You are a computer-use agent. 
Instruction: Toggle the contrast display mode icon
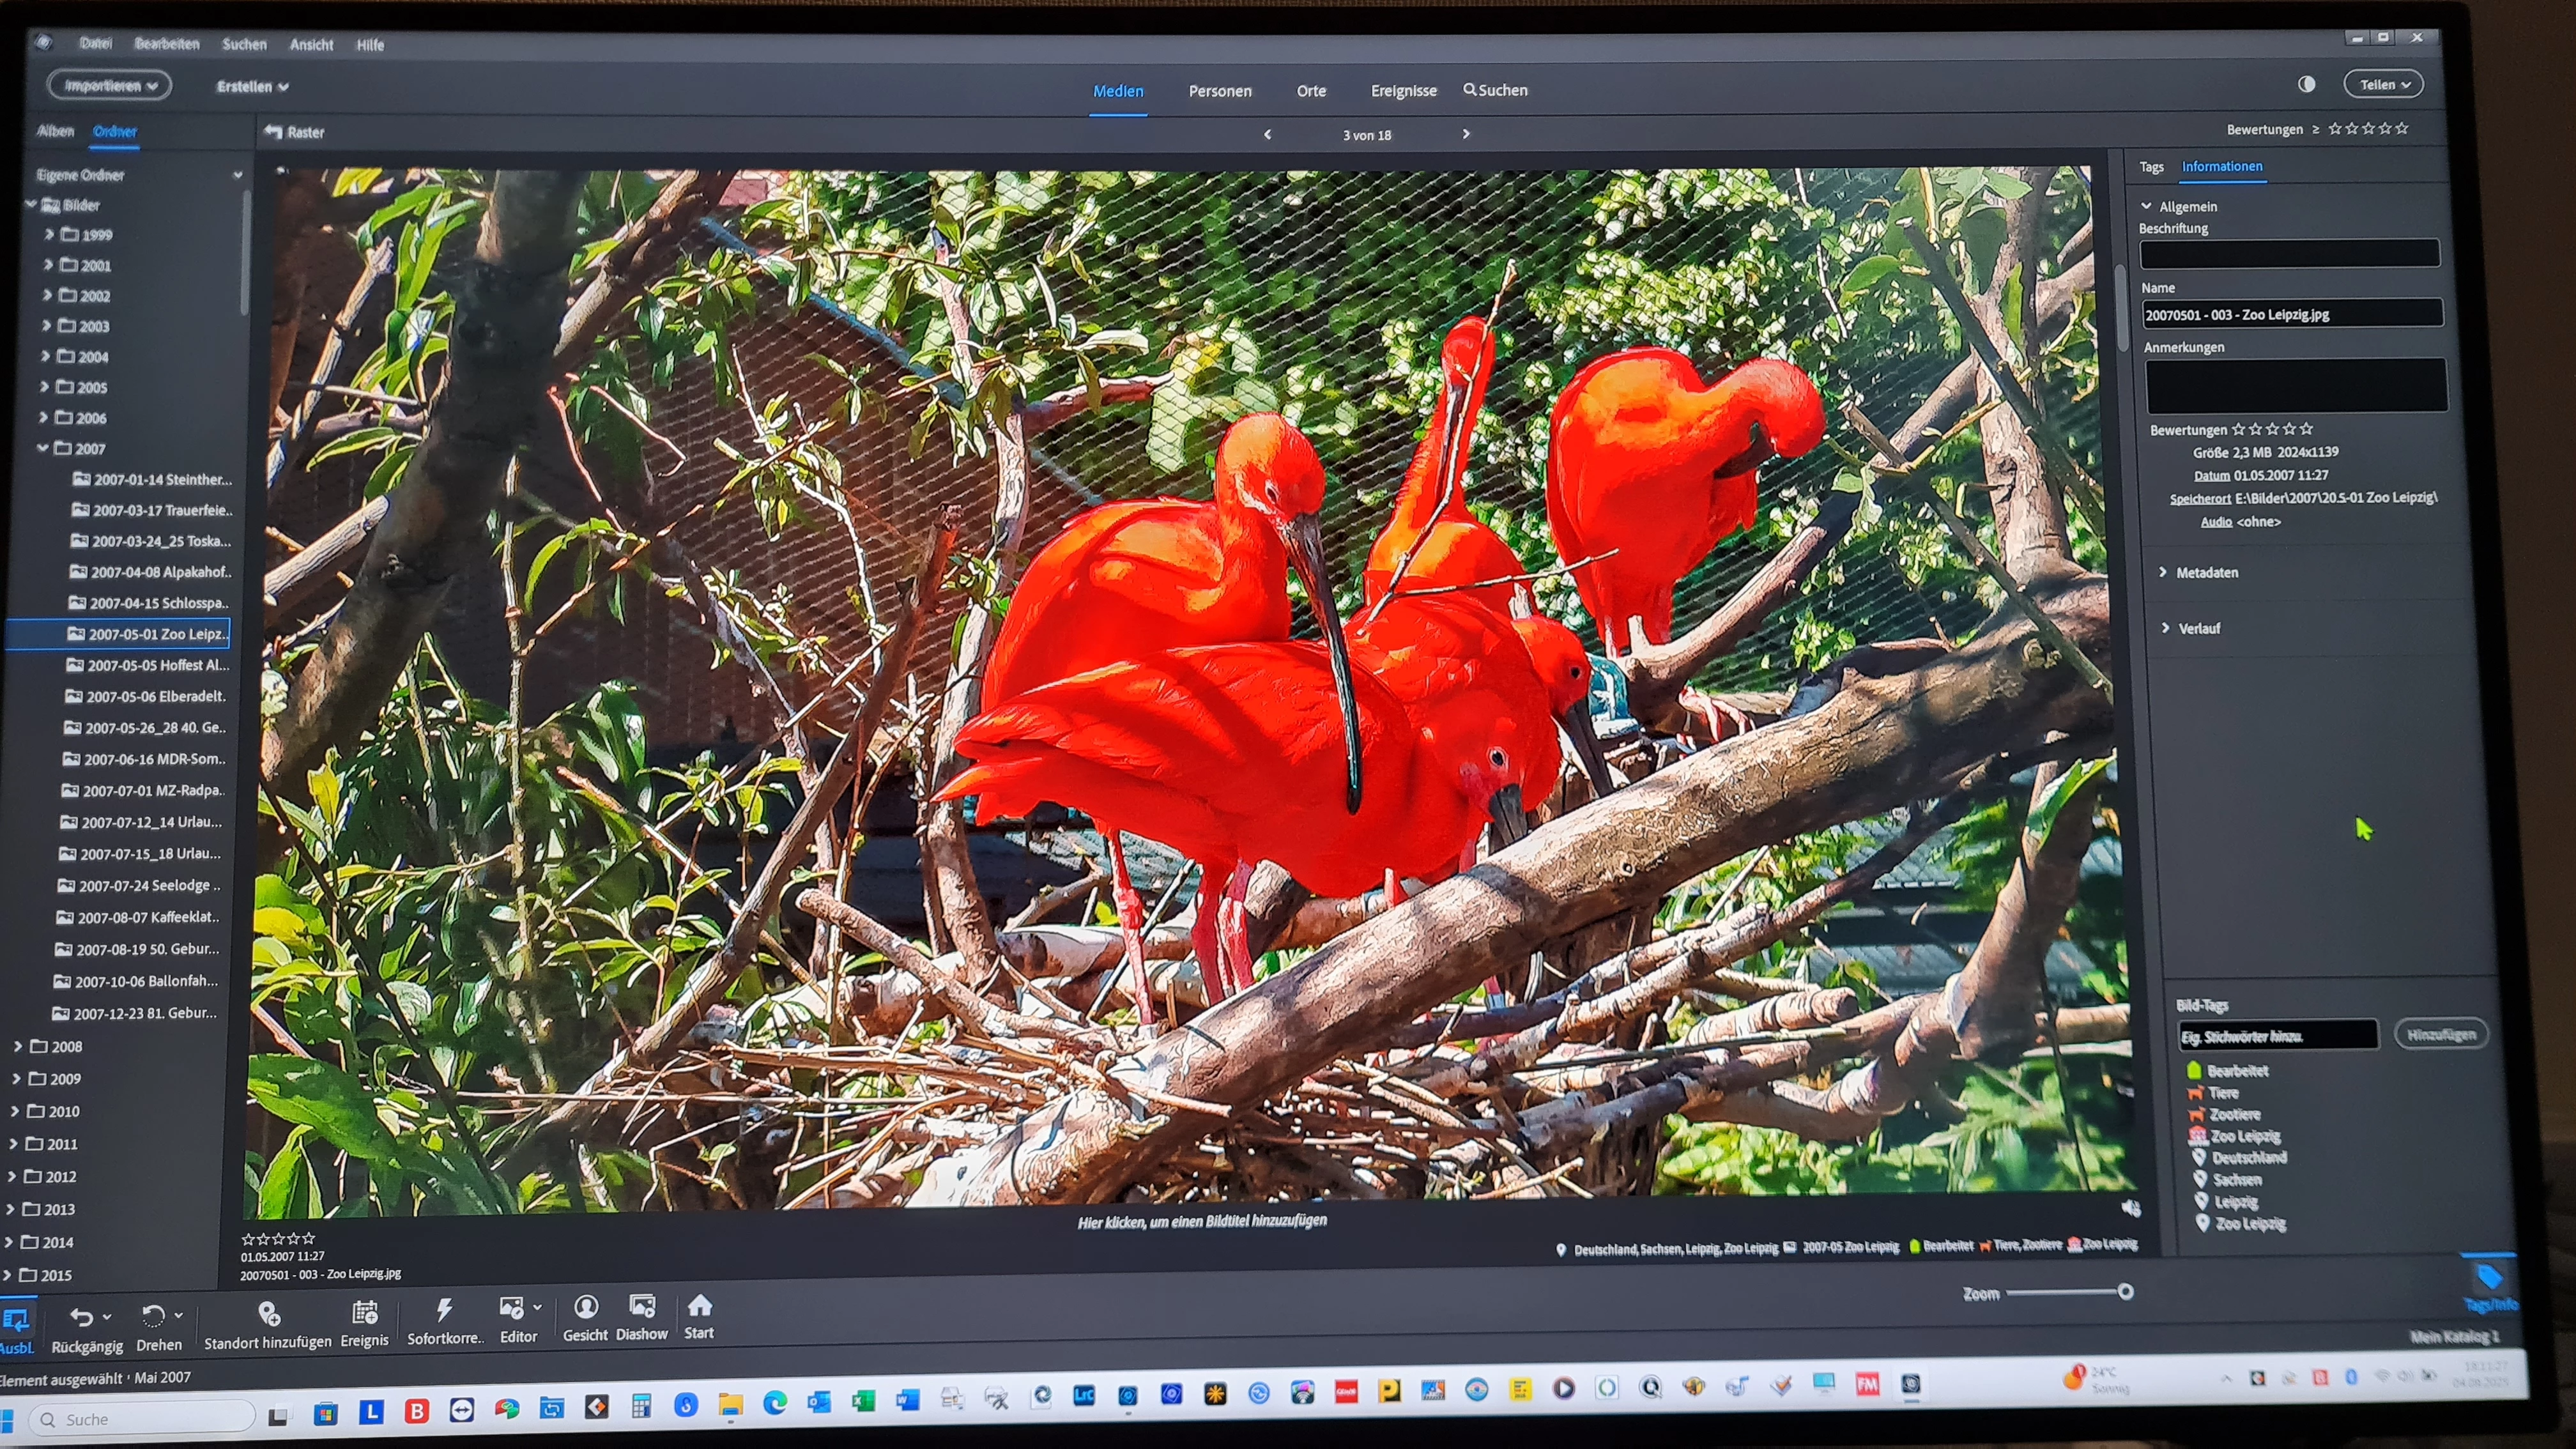click(x=2306, y=85)
